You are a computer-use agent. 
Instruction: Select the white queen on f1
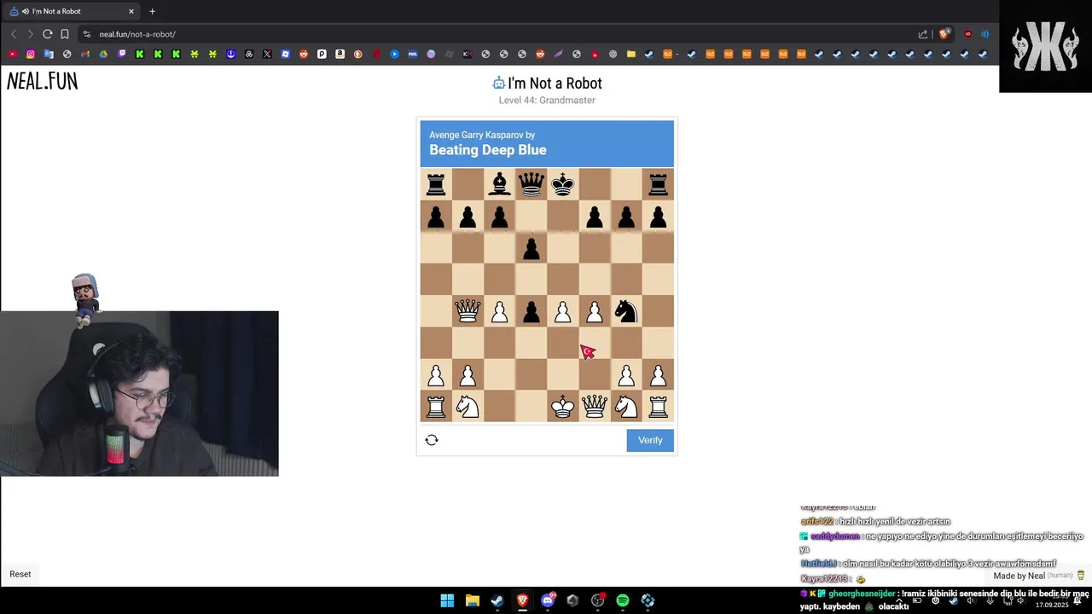click(595, 407)
